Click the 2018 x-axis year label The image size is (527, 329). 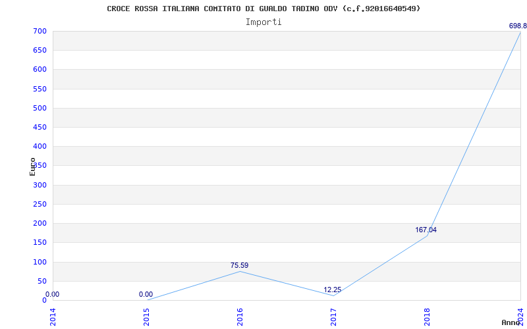pos(427,317)
